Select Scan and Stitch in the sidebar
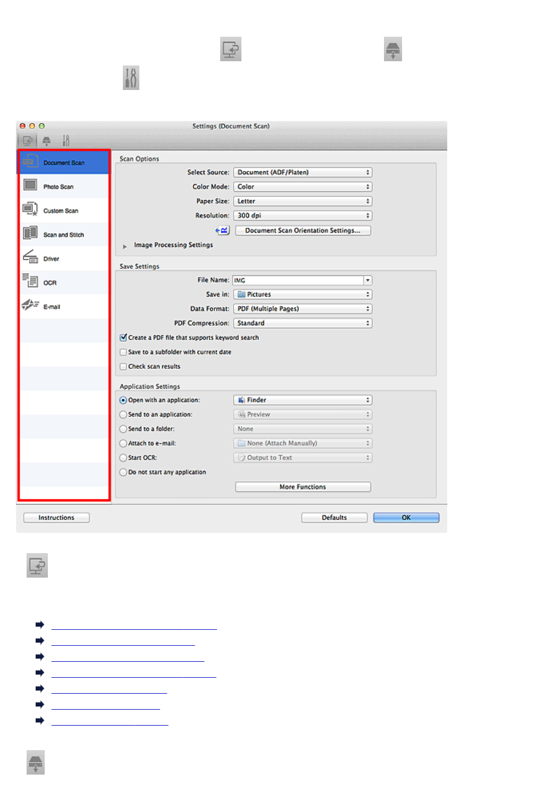Image resolution: width=543 pixels, height=806 pixels. click(64, 234)
